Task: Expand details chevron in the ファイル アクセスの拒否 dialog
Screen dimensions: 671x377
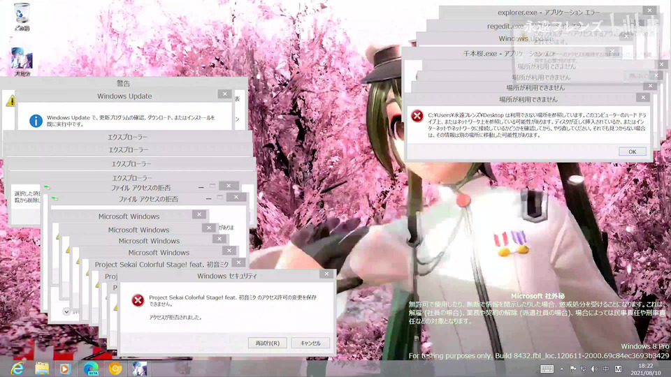Action: (66, 311)
